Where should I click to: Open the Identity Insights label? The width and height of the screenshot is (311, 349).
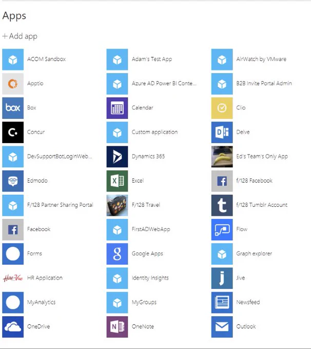(150, 278)
